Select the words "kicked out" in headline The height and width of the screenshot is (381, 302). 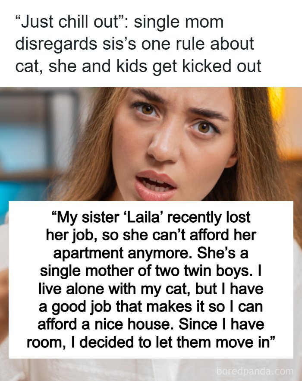coord(222,66)
